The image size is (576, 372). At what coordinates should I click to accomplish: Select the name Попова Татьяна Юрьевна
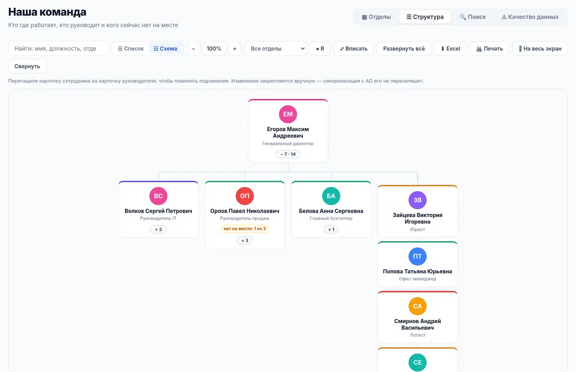[418, 271]
